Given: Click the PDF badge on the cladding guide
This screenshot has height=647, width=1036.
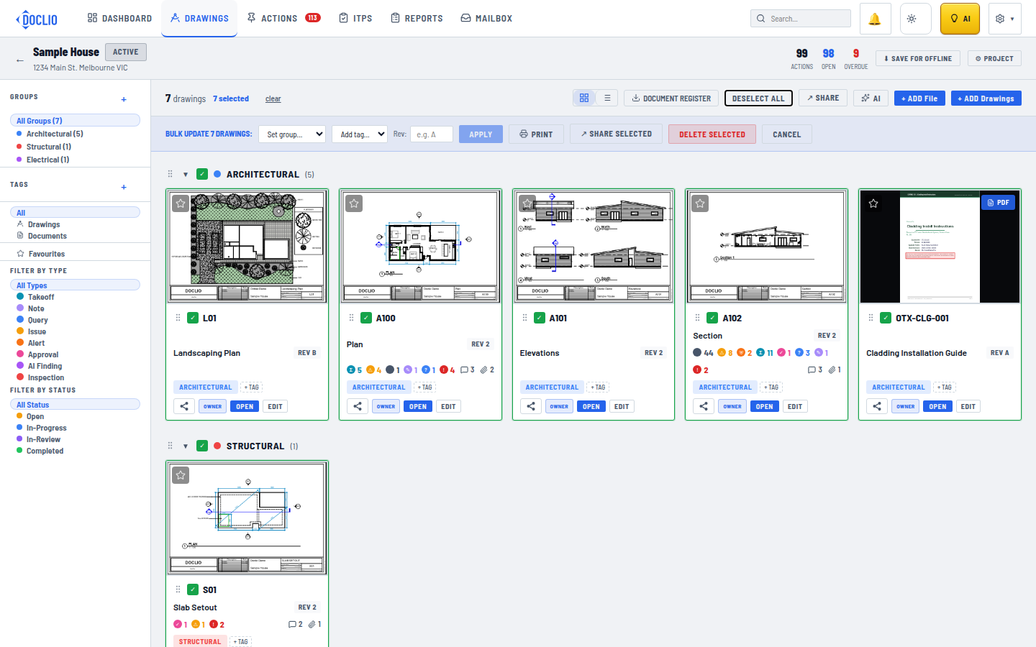Looking at the screenshot, I should [x=998, y=203].
